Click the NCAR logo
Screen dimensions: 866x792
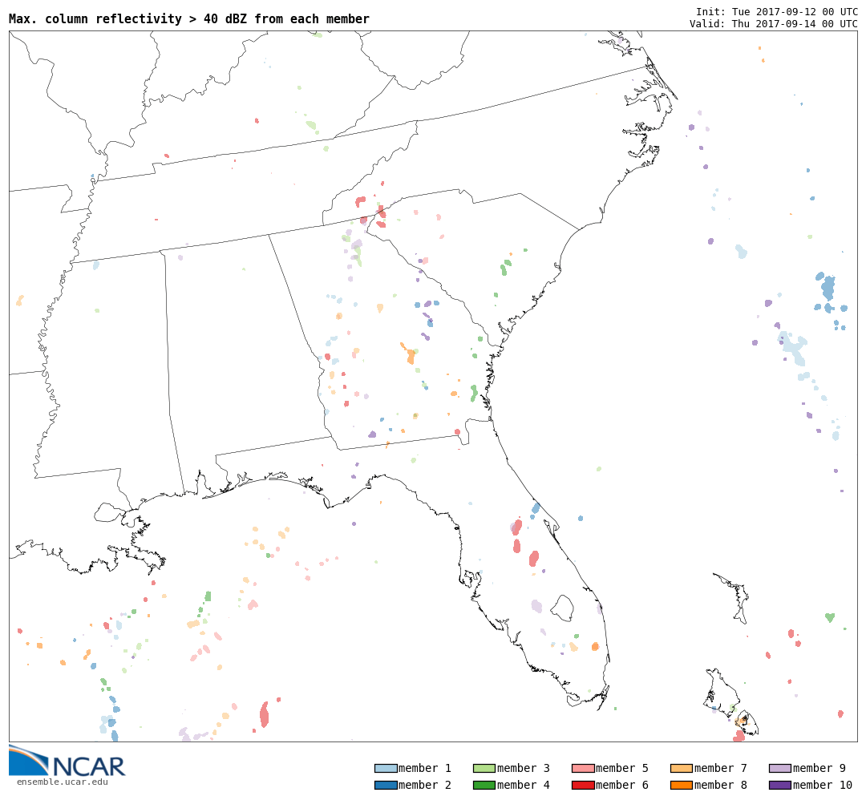(67, 762)
